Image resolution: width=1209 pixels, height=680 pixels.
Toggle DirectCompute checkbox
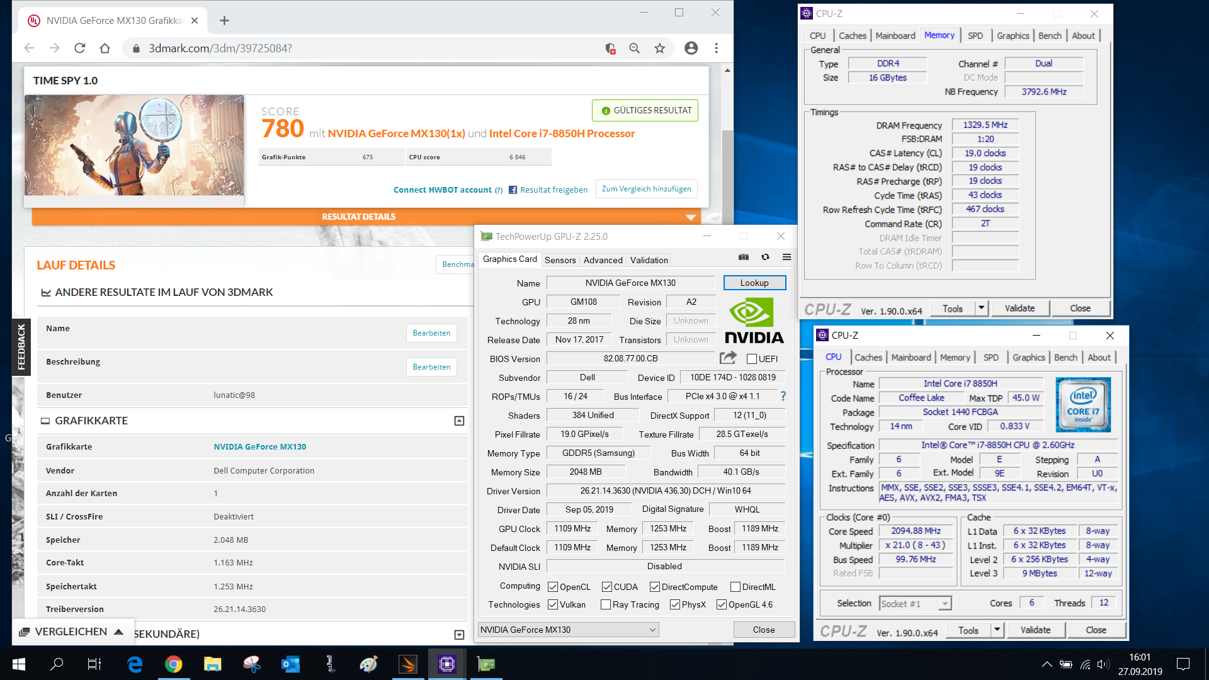[655, 587]
